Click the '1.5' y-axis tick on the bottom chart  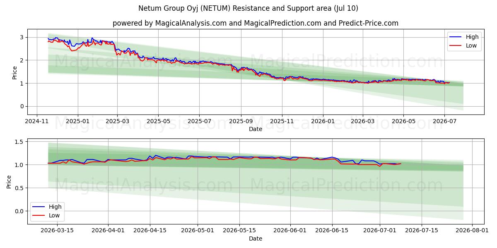[20, 142]
